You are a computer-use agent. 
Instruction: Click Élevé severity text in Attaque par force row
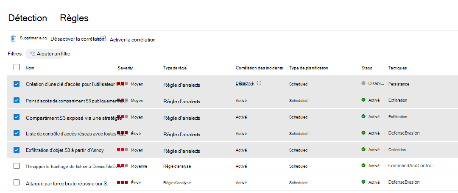(x=136, y=182)
